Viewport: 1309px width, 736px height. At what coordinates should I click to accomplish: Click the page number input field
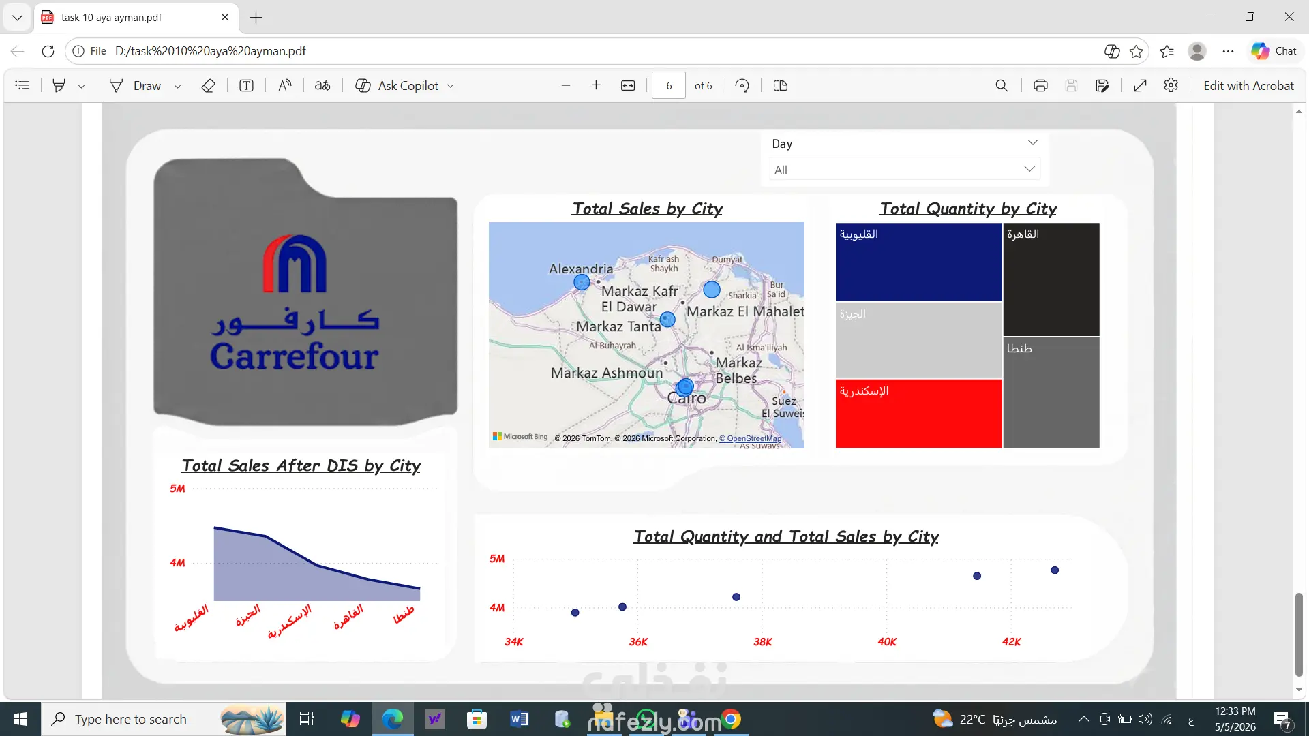(669, 86)
